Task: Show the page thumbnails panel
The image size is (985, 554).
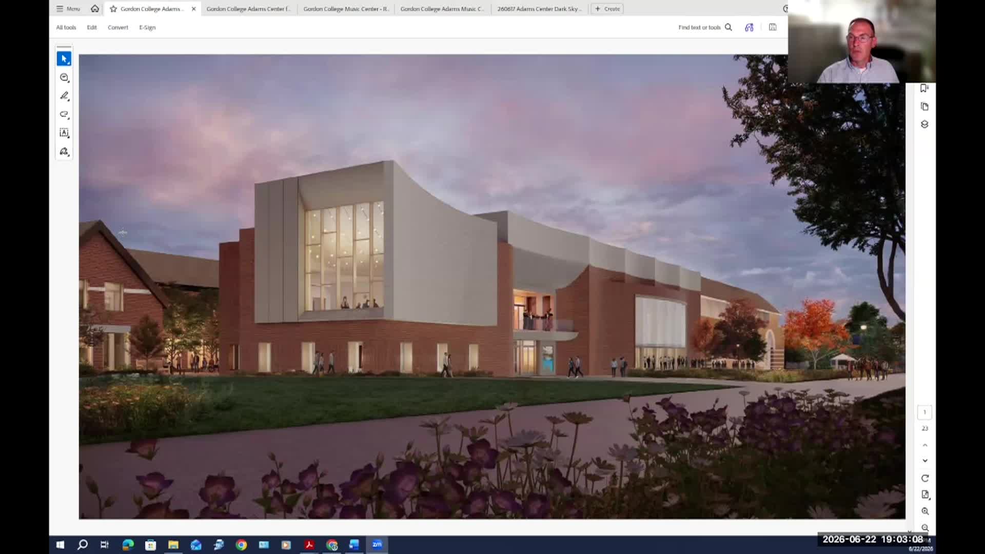Action: point(924,106)
